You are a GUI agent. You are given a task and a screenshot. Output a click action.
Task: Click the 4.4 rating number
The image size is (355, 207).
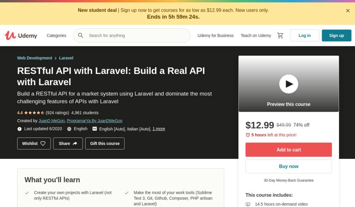[20, 113]
